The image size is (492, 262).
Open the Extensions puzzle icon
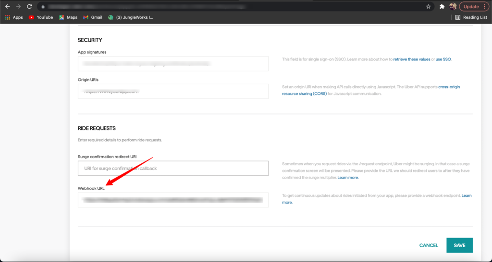point(442,7)
